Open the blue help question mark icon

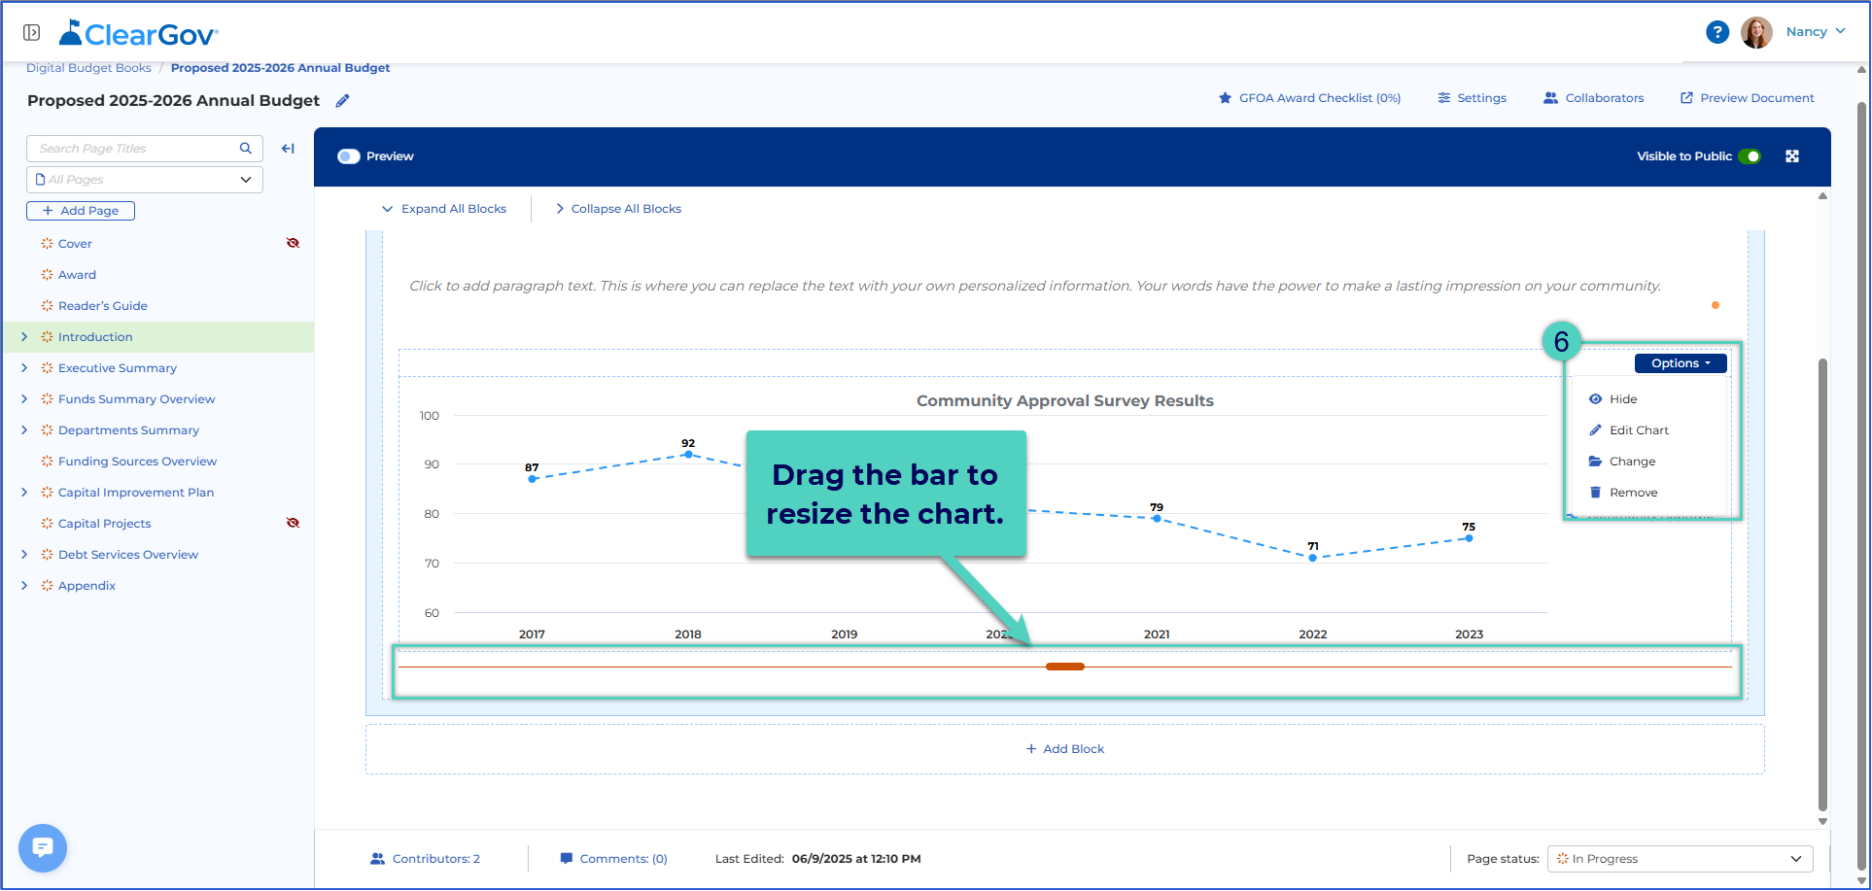point(1717,32)
